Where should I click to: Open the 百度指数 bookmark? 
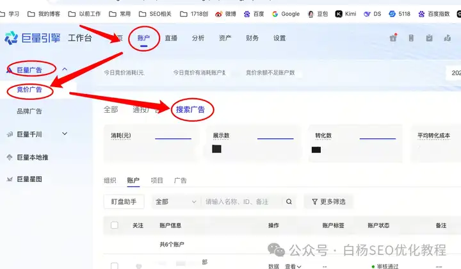pyautogui.click(x=433, y=14)
